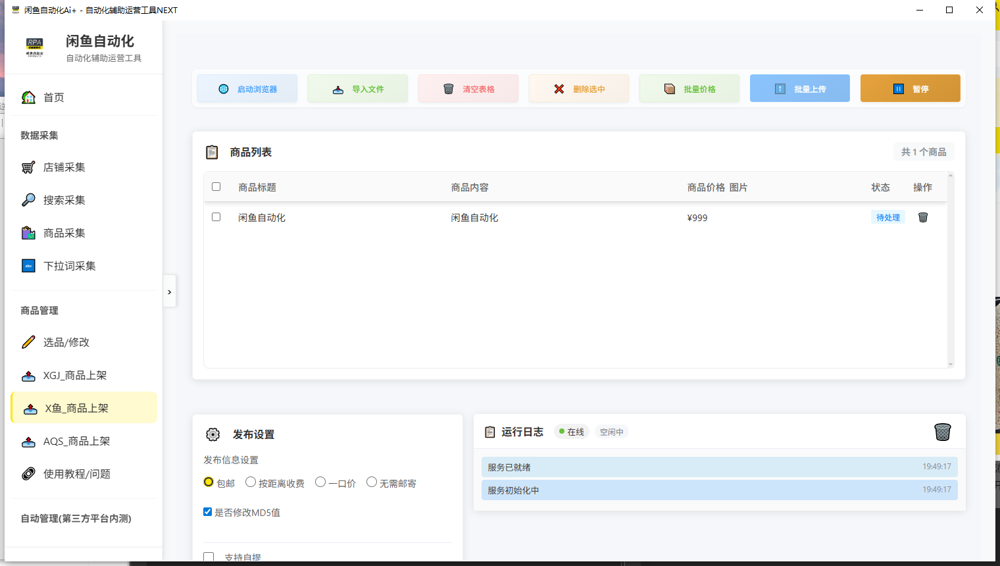Clear the run log with the trash bin icon

[942, 432]
